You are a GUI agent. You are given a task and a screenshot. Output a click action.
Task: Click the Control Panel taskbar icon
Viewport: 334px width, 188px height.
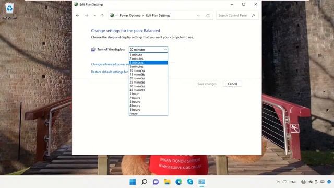tap(202, 182)
